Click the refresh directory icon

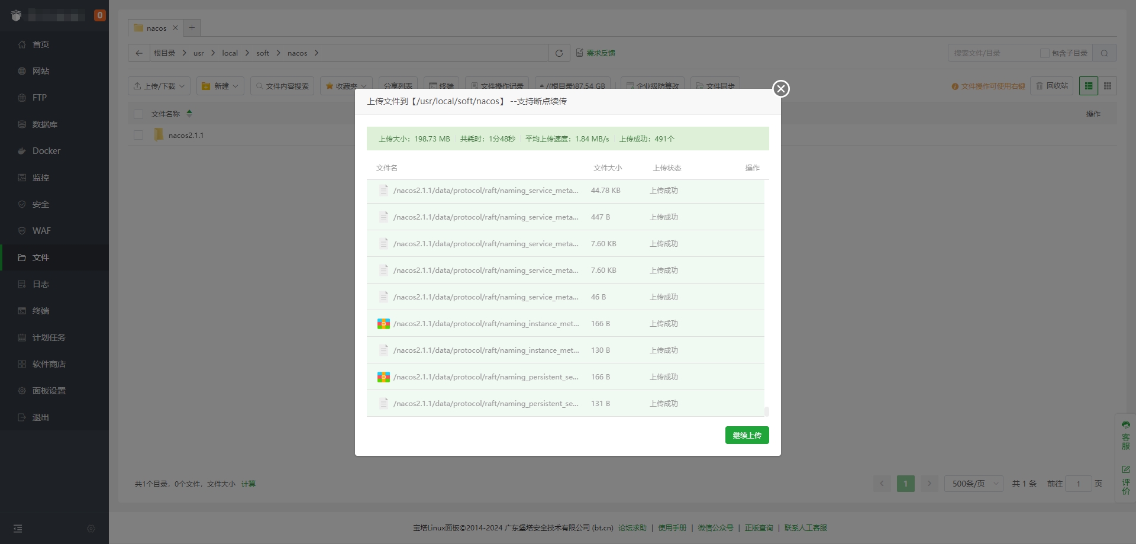(x=559, y=53)
